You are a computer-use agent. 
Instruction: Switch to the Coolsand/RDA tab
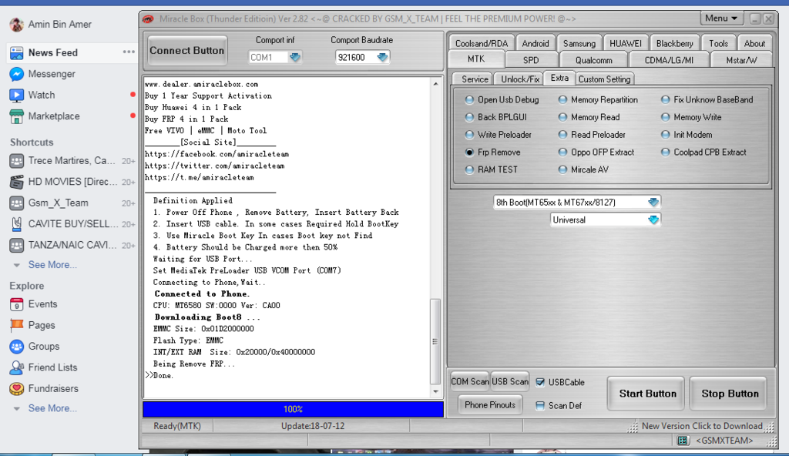[x=481, y=43]
